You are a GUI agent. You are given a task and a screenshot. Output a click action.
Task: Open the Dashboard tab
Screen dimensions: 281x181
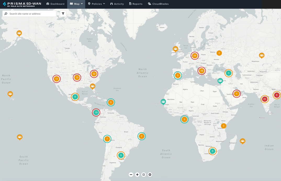click(x=55, y=4)
